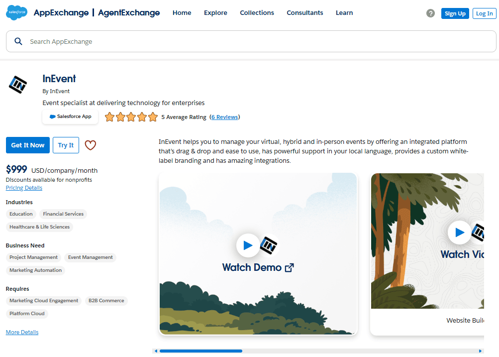Select the Financial Services tag
The image size is (499, 357).
tap(63, 214)
